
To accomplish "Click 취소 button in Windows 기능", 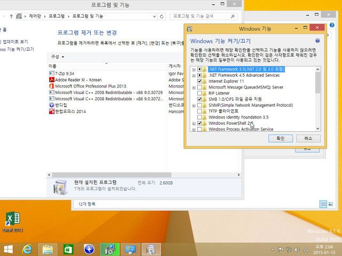I will pyautogui.click(x=308, y=138).
